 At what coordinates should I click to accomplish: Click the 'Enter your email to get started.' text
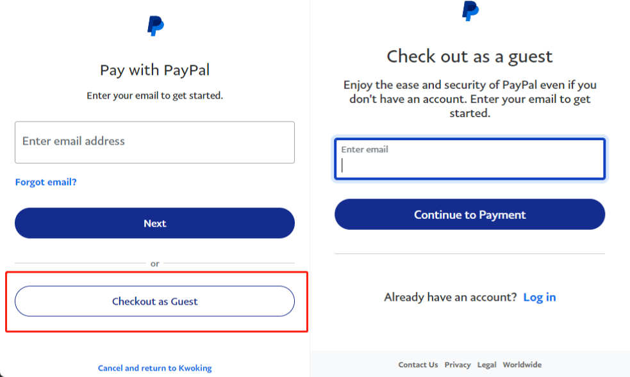coord(154,95)
